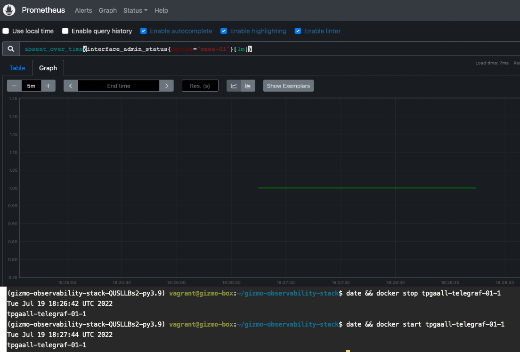Decrease time range with minus button
The image size is (520, 352).
(14, 86)
